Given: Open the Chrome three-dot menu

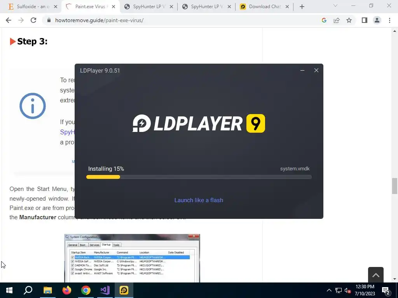Looking at the screenshot, I should (x=389, y=20).
